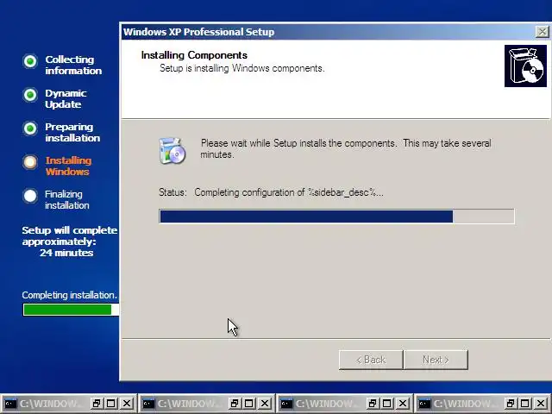The height and width of the screenshot is (414, 552).
Task: Maximize the leftmost minimized C:\WINDOW console window
Action: tap(111, 404)
